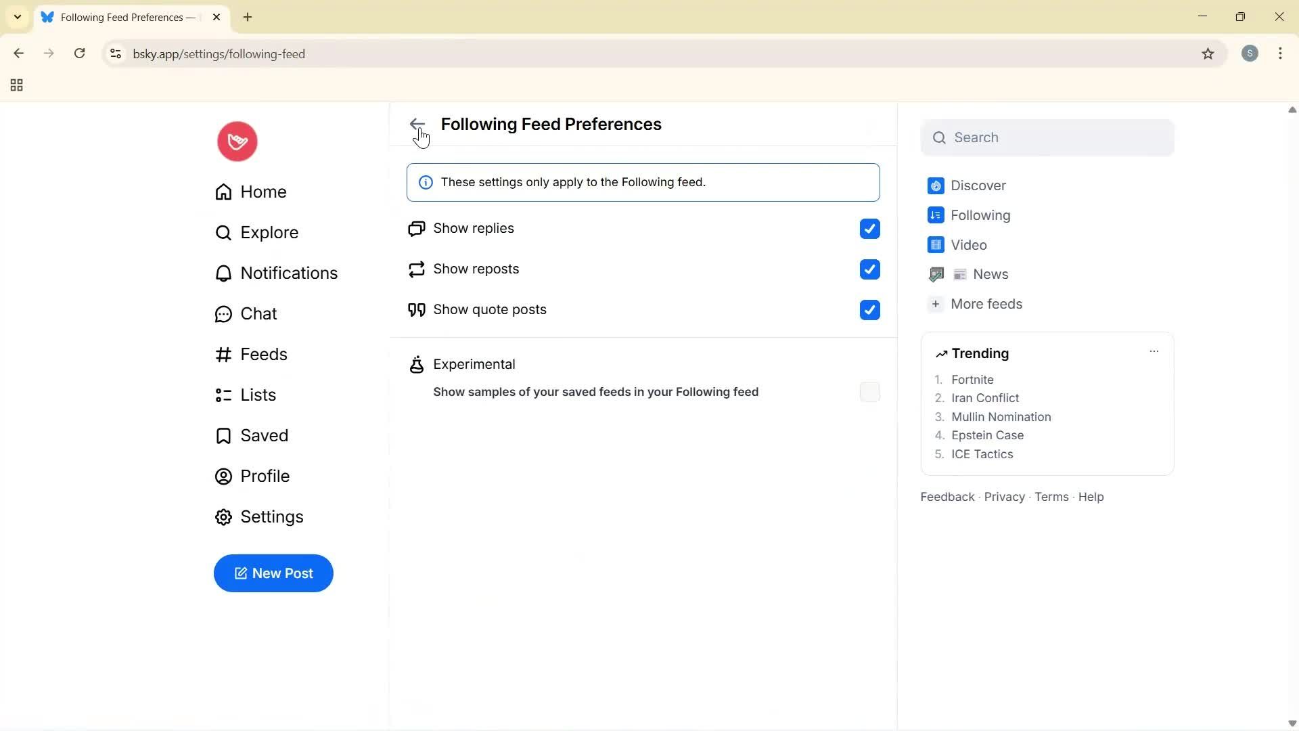Open the Video feed icon
Screen dimensions: 1299x731
pos(936,244)
